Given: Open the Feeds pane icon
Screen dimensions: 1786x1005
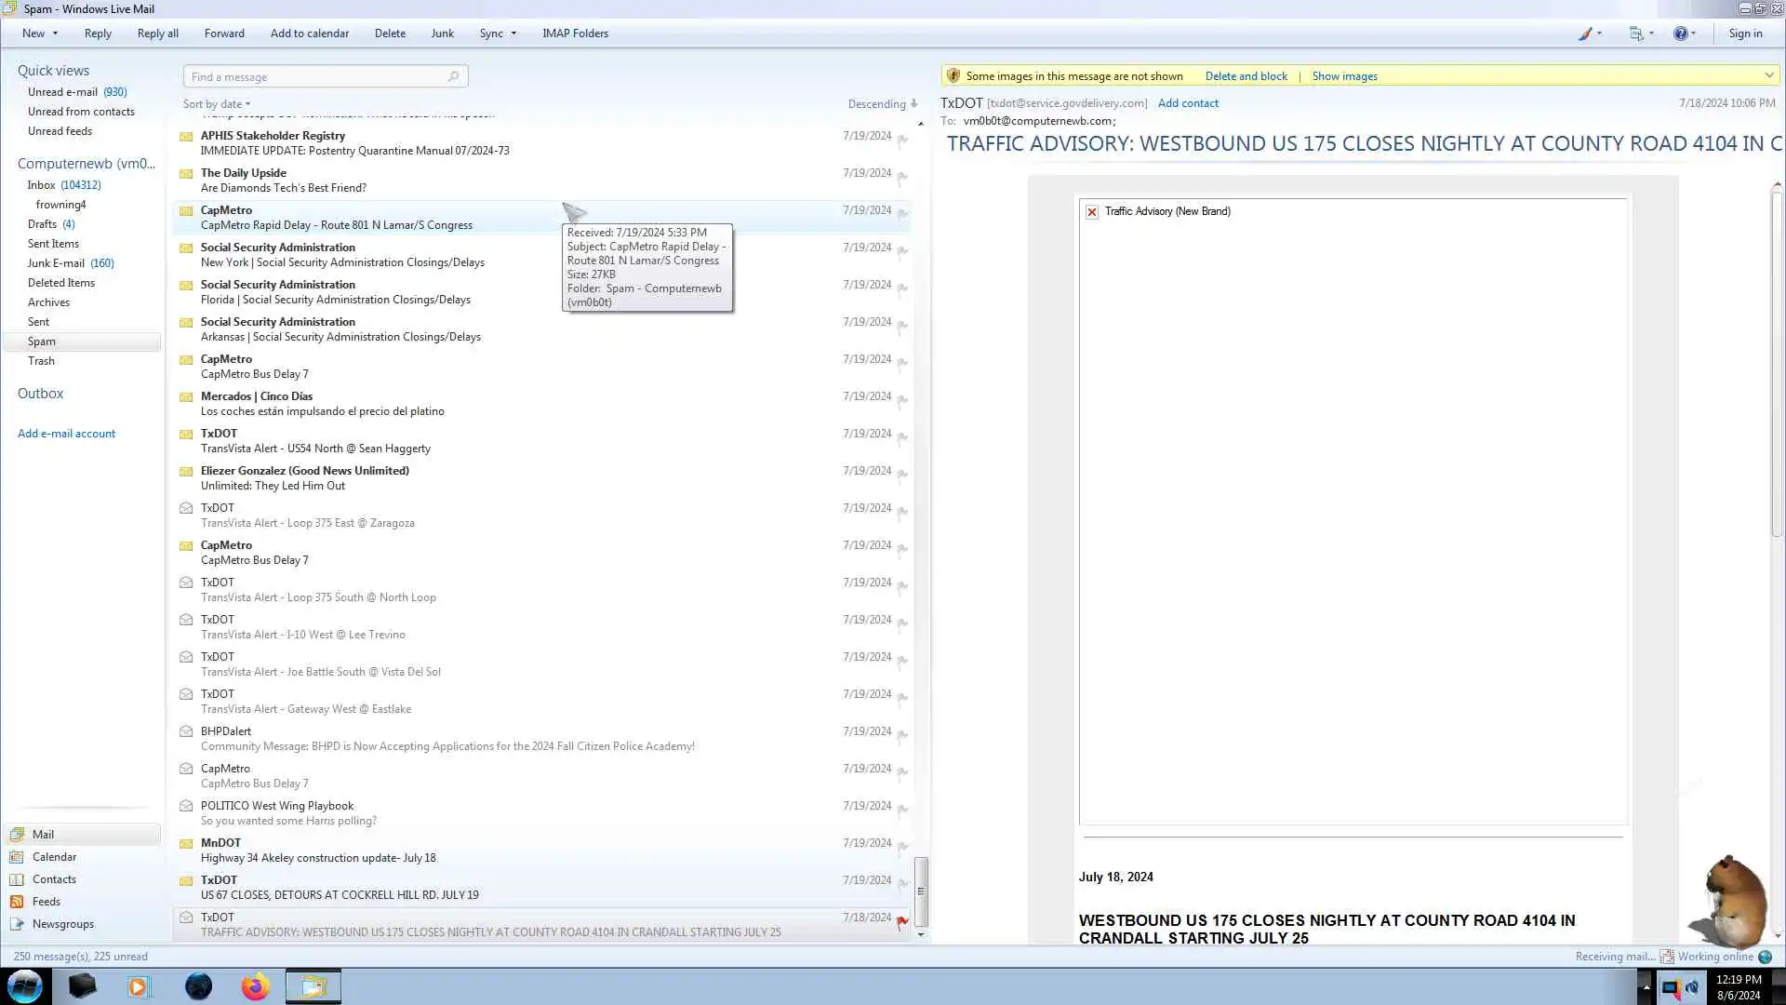Looking at the screenshot, I should tap(16, 902).
